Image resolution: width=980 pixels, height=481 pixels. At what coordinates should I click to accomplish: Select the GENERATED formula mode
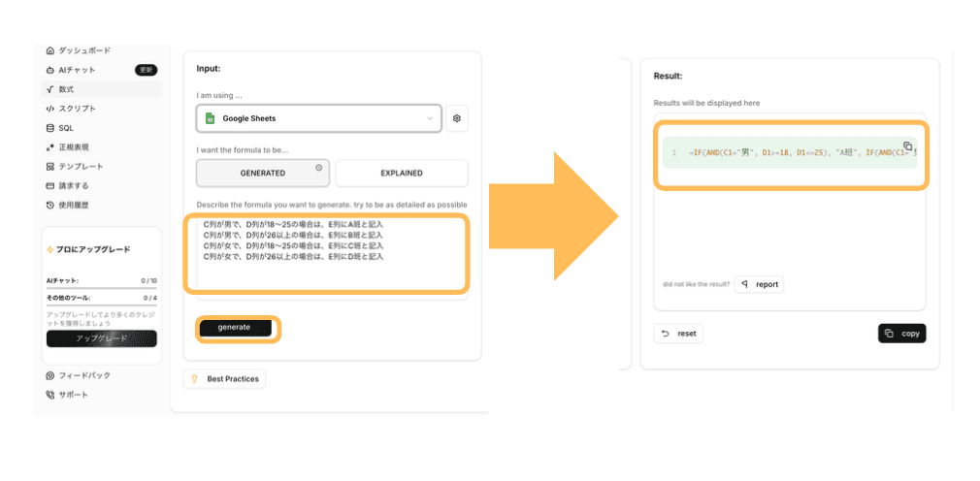(x=262, y=174)
